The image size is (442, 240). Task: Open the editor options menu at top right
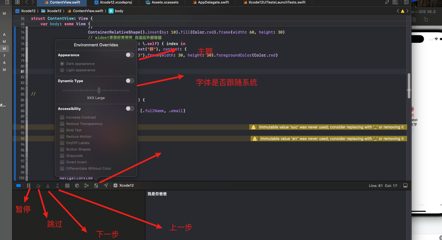[x=395, y=2]
